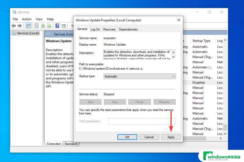Toggle Show/Hide Console Tree toolbar icon
This screenshot has height=162, width=244.
tap(28, 26)
